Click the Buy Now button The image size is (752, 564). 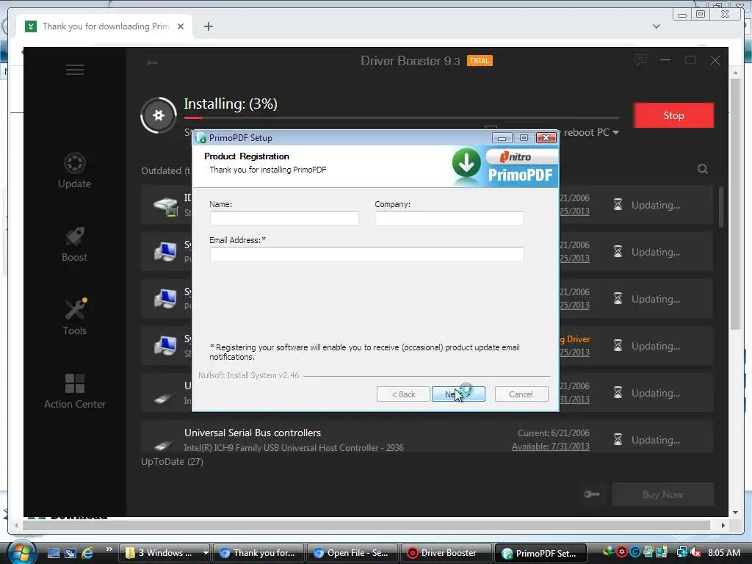pyautogui.click(x=663, y=494)
